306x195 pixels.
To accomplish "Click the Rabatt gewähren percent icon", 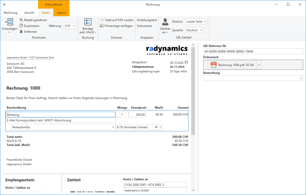I will coord(21,20).
